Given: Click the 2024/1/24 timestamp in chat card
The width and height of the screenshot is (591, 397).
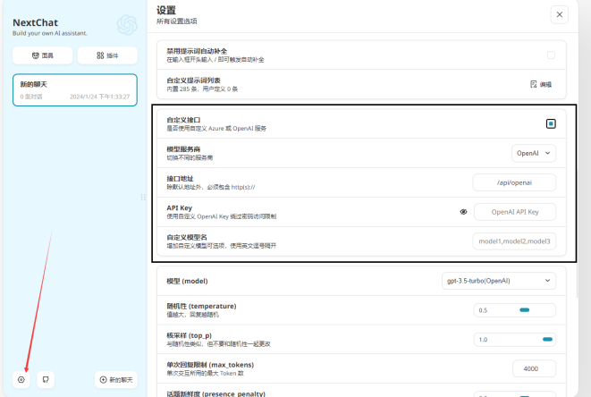Looking at the screenshot, I should pyautogui.click(x=100, y=97).
